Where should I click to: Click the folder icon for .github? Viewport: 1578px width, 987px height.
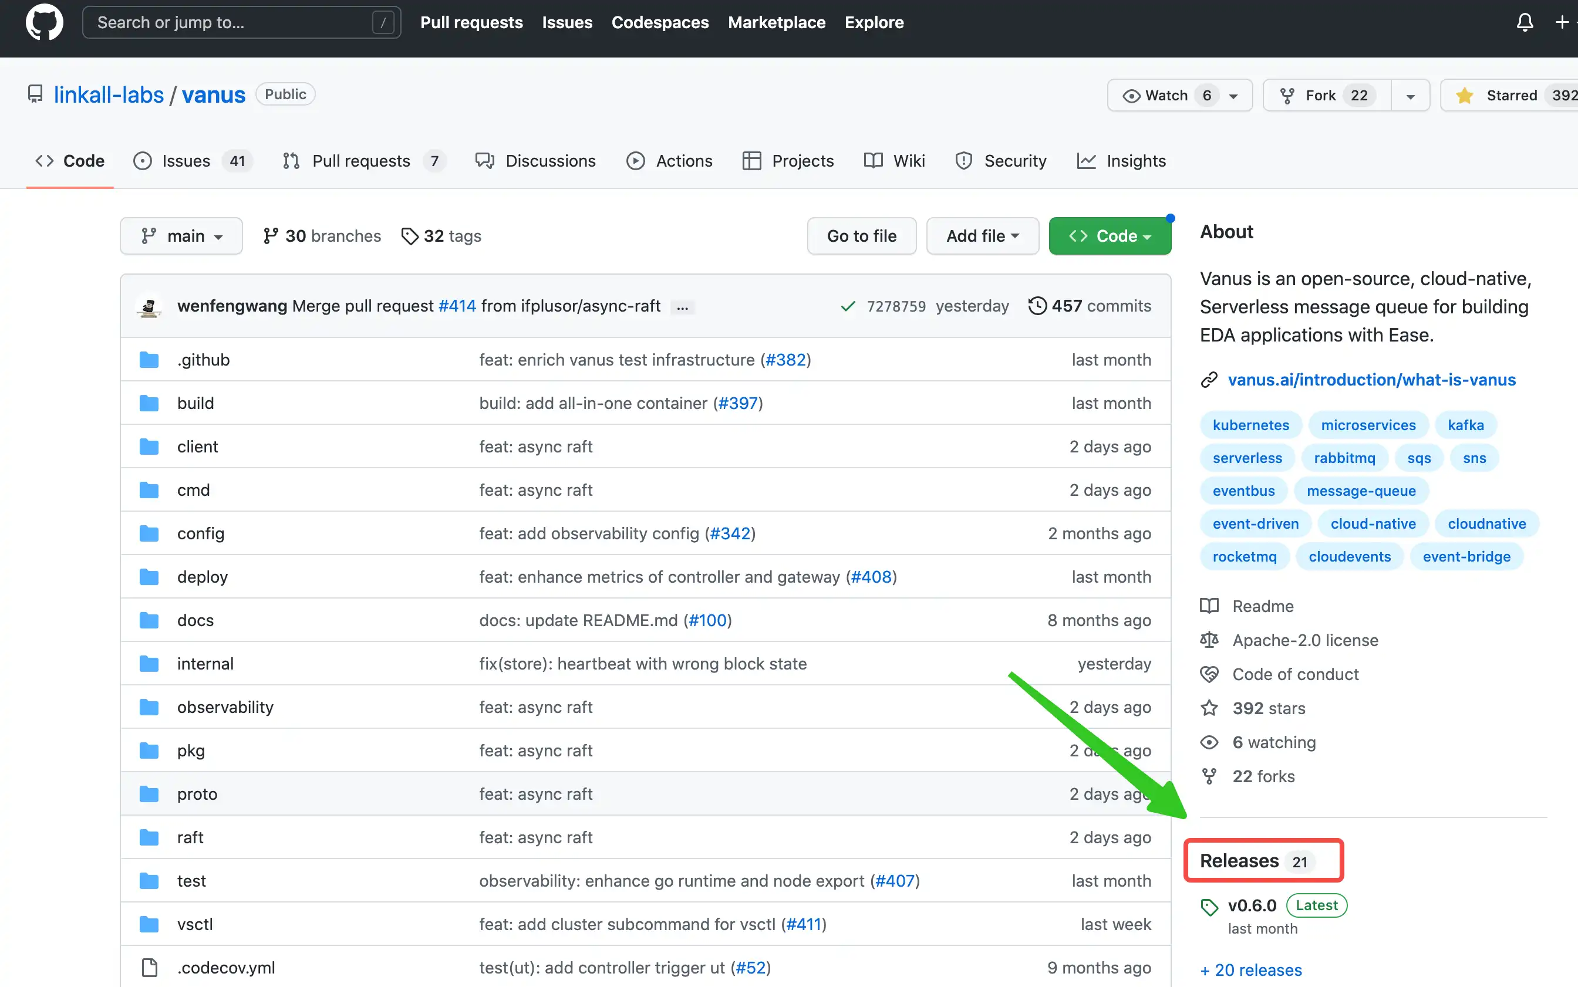coord(150,360)
